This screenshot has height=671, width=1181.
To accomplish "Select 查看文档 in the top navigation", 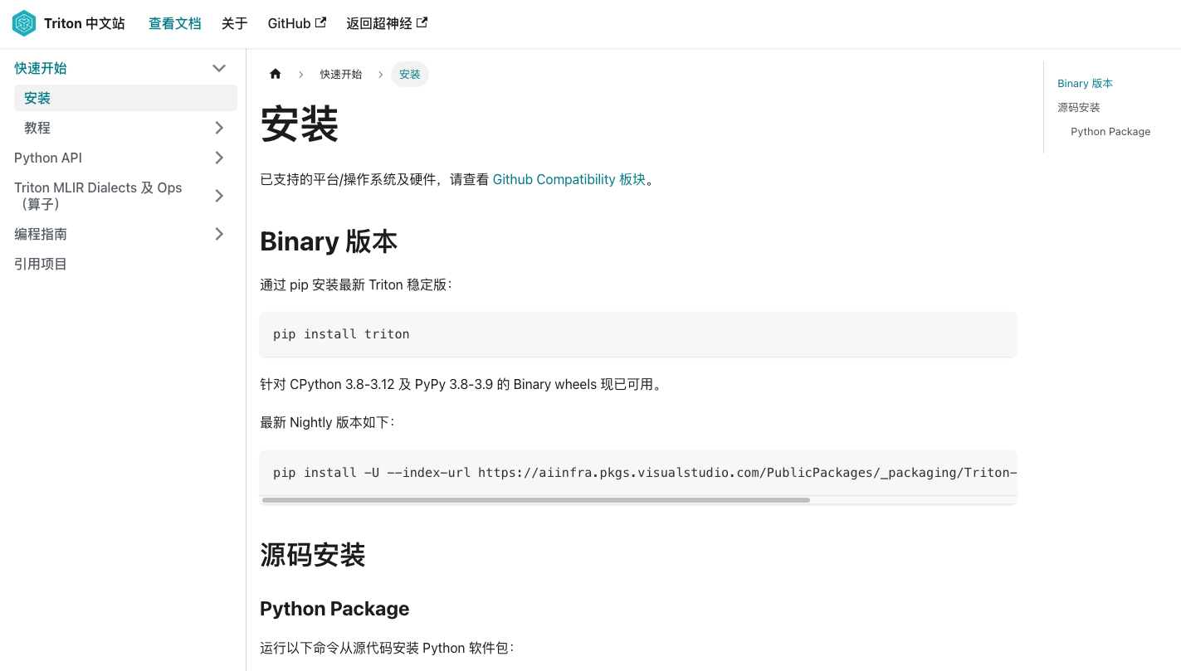I will [x=174, y=23].
